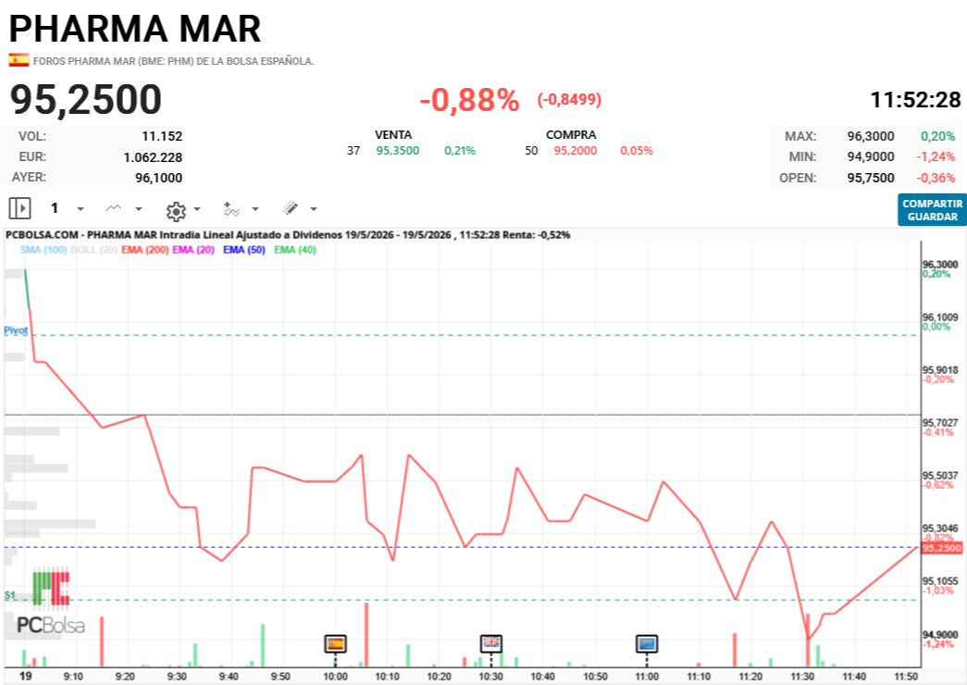Viewport: 967px width, 685px height.
Task: Open the chart settings gear
Action: (176, 212)
